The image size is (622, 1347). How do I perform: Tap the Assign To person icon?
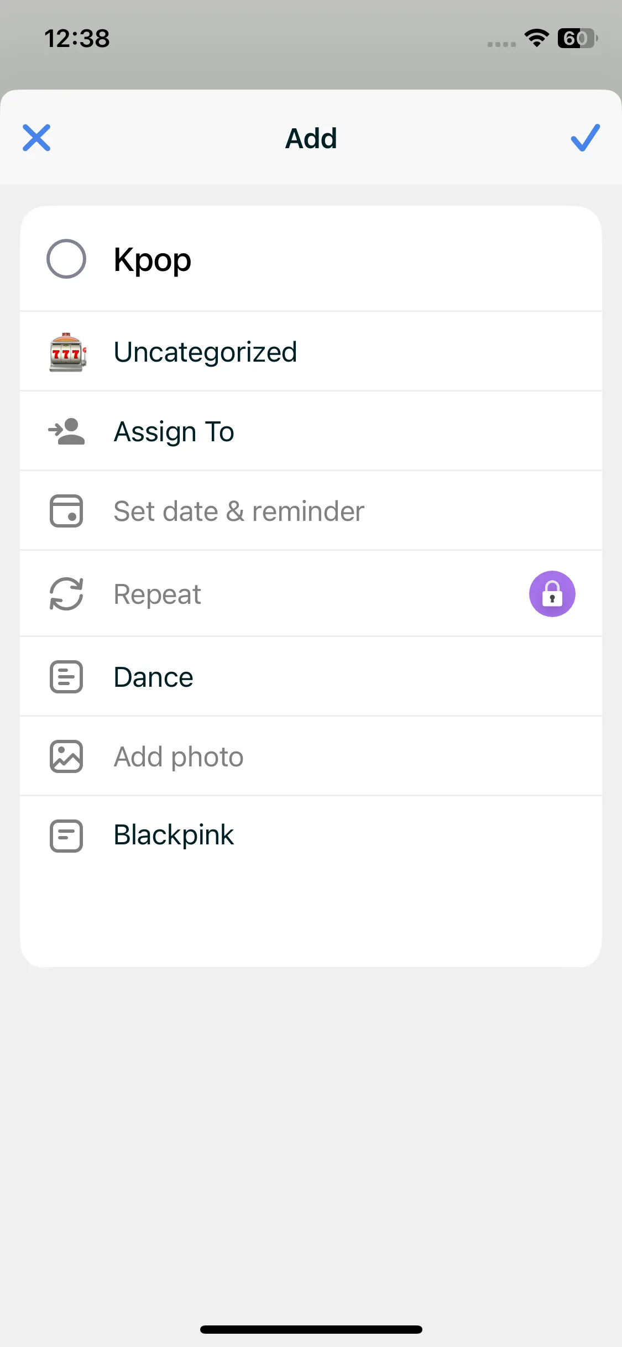[x=67, y=432]
